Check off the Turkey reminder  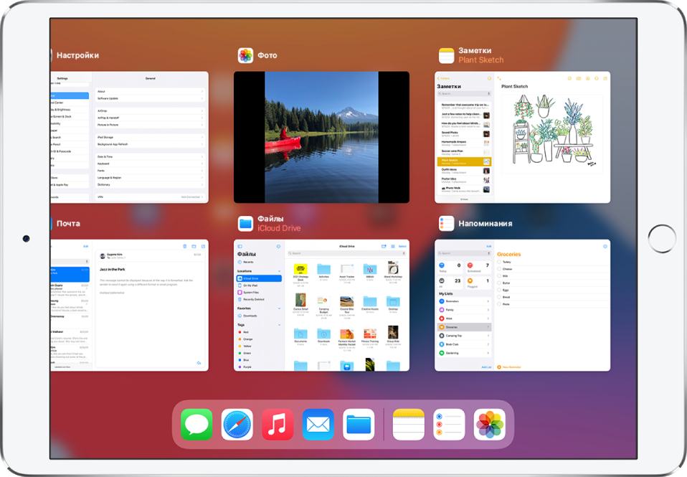499,263
